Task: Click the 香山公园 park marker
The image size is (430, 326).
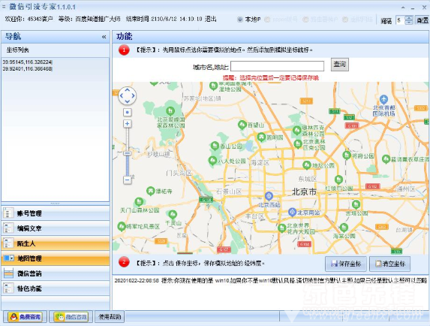Action: 215,146
